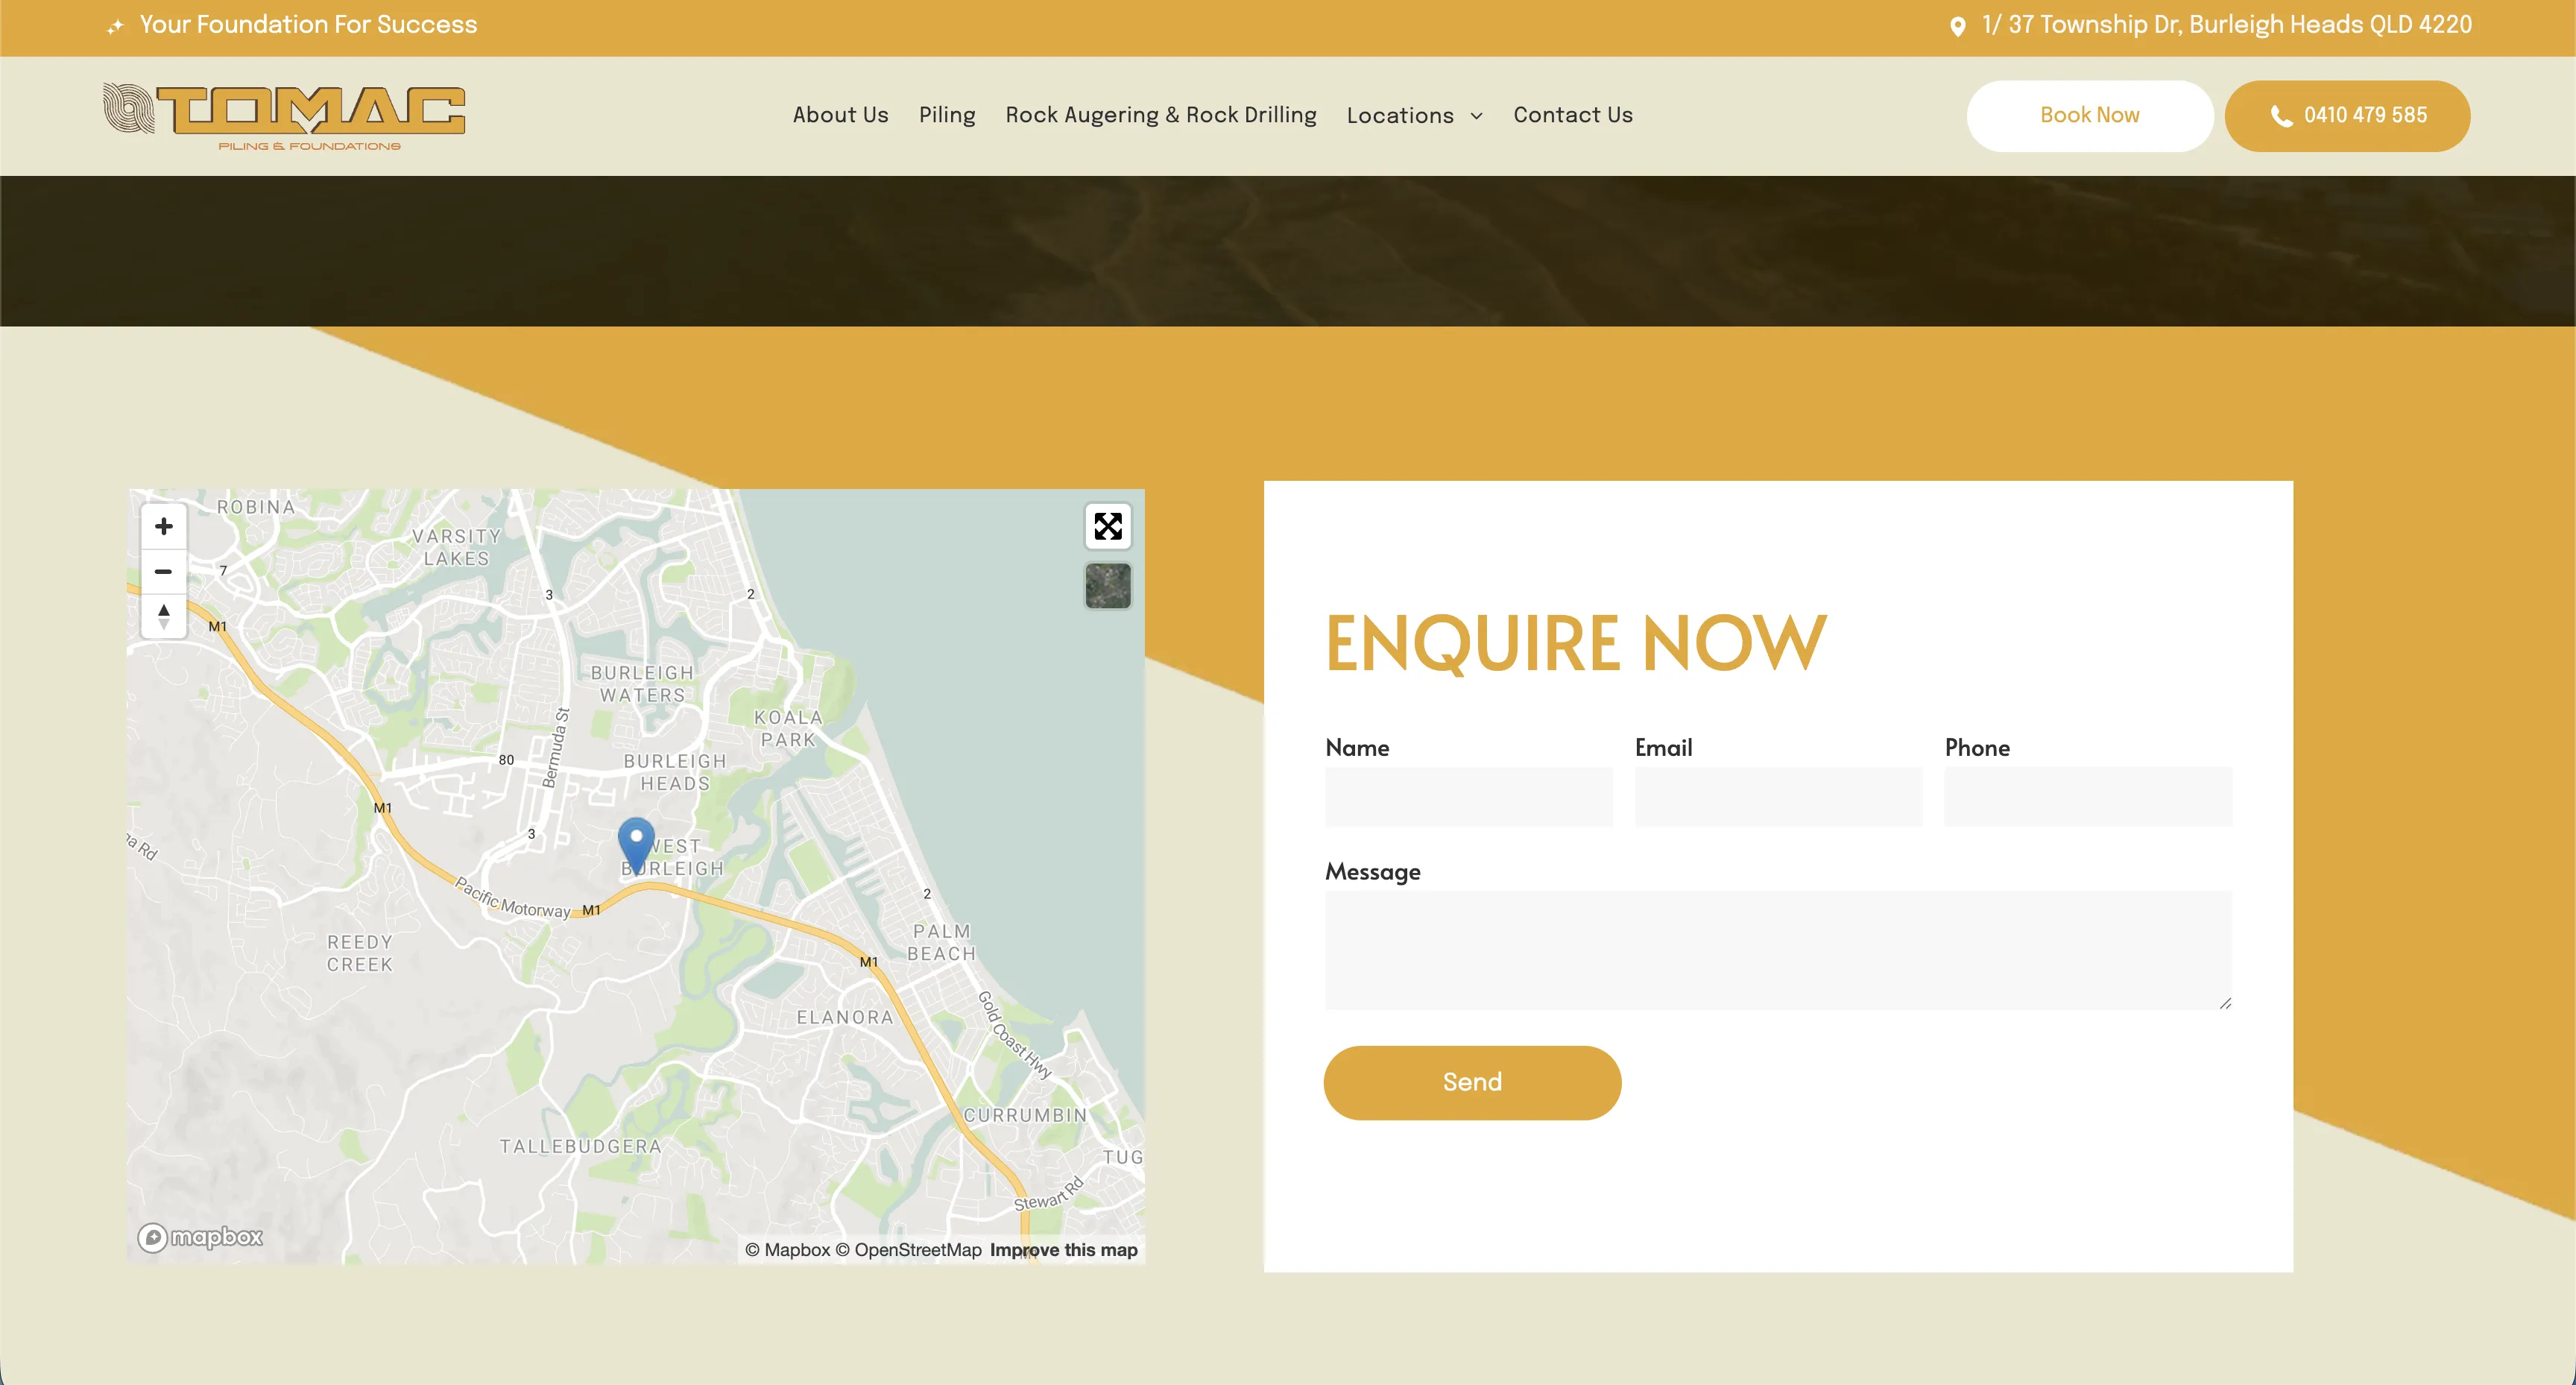The height and width of the screenshot is (1385, 2576).
Task: Open the About Us page
Action: point(840,115)
